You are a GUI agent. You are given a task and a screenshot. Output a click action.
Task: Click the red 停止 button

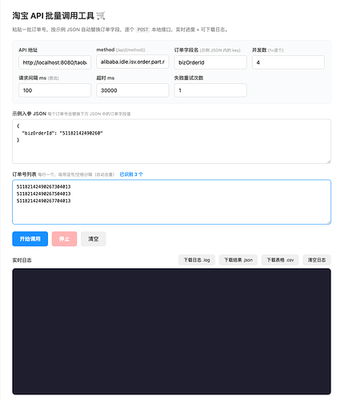[64, 238]
